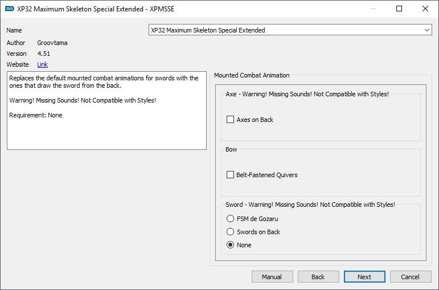Screen dimensions: 439x290
Task: Click the Axes on Back label text
Action: [255, 120]
